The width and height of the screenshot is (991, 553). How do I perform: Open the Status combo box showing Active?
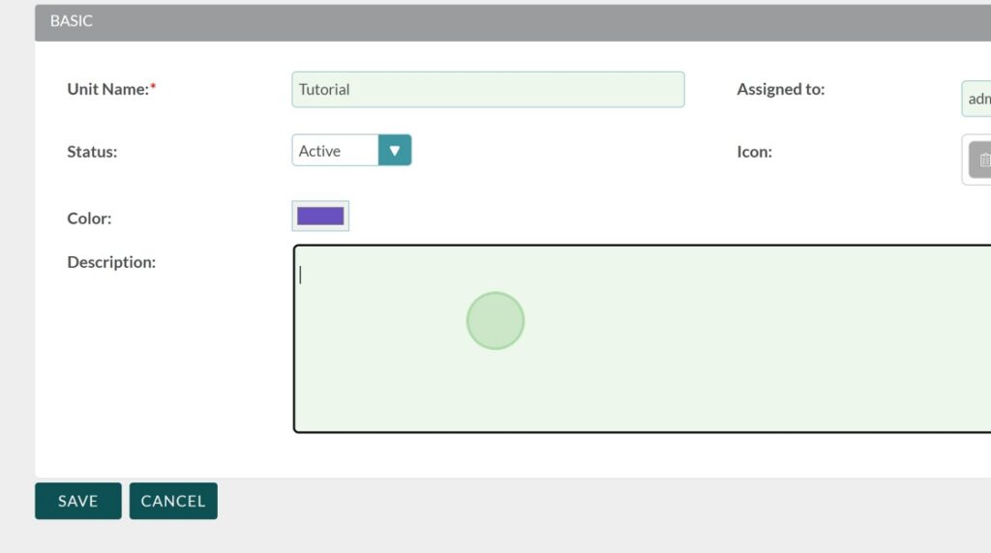pos(335,151)
